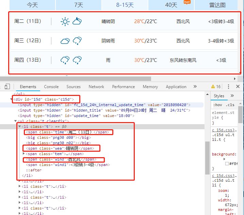Select the big class="png30 d00" line
This screenshot has width=244, height=215.
click(58, 137)
